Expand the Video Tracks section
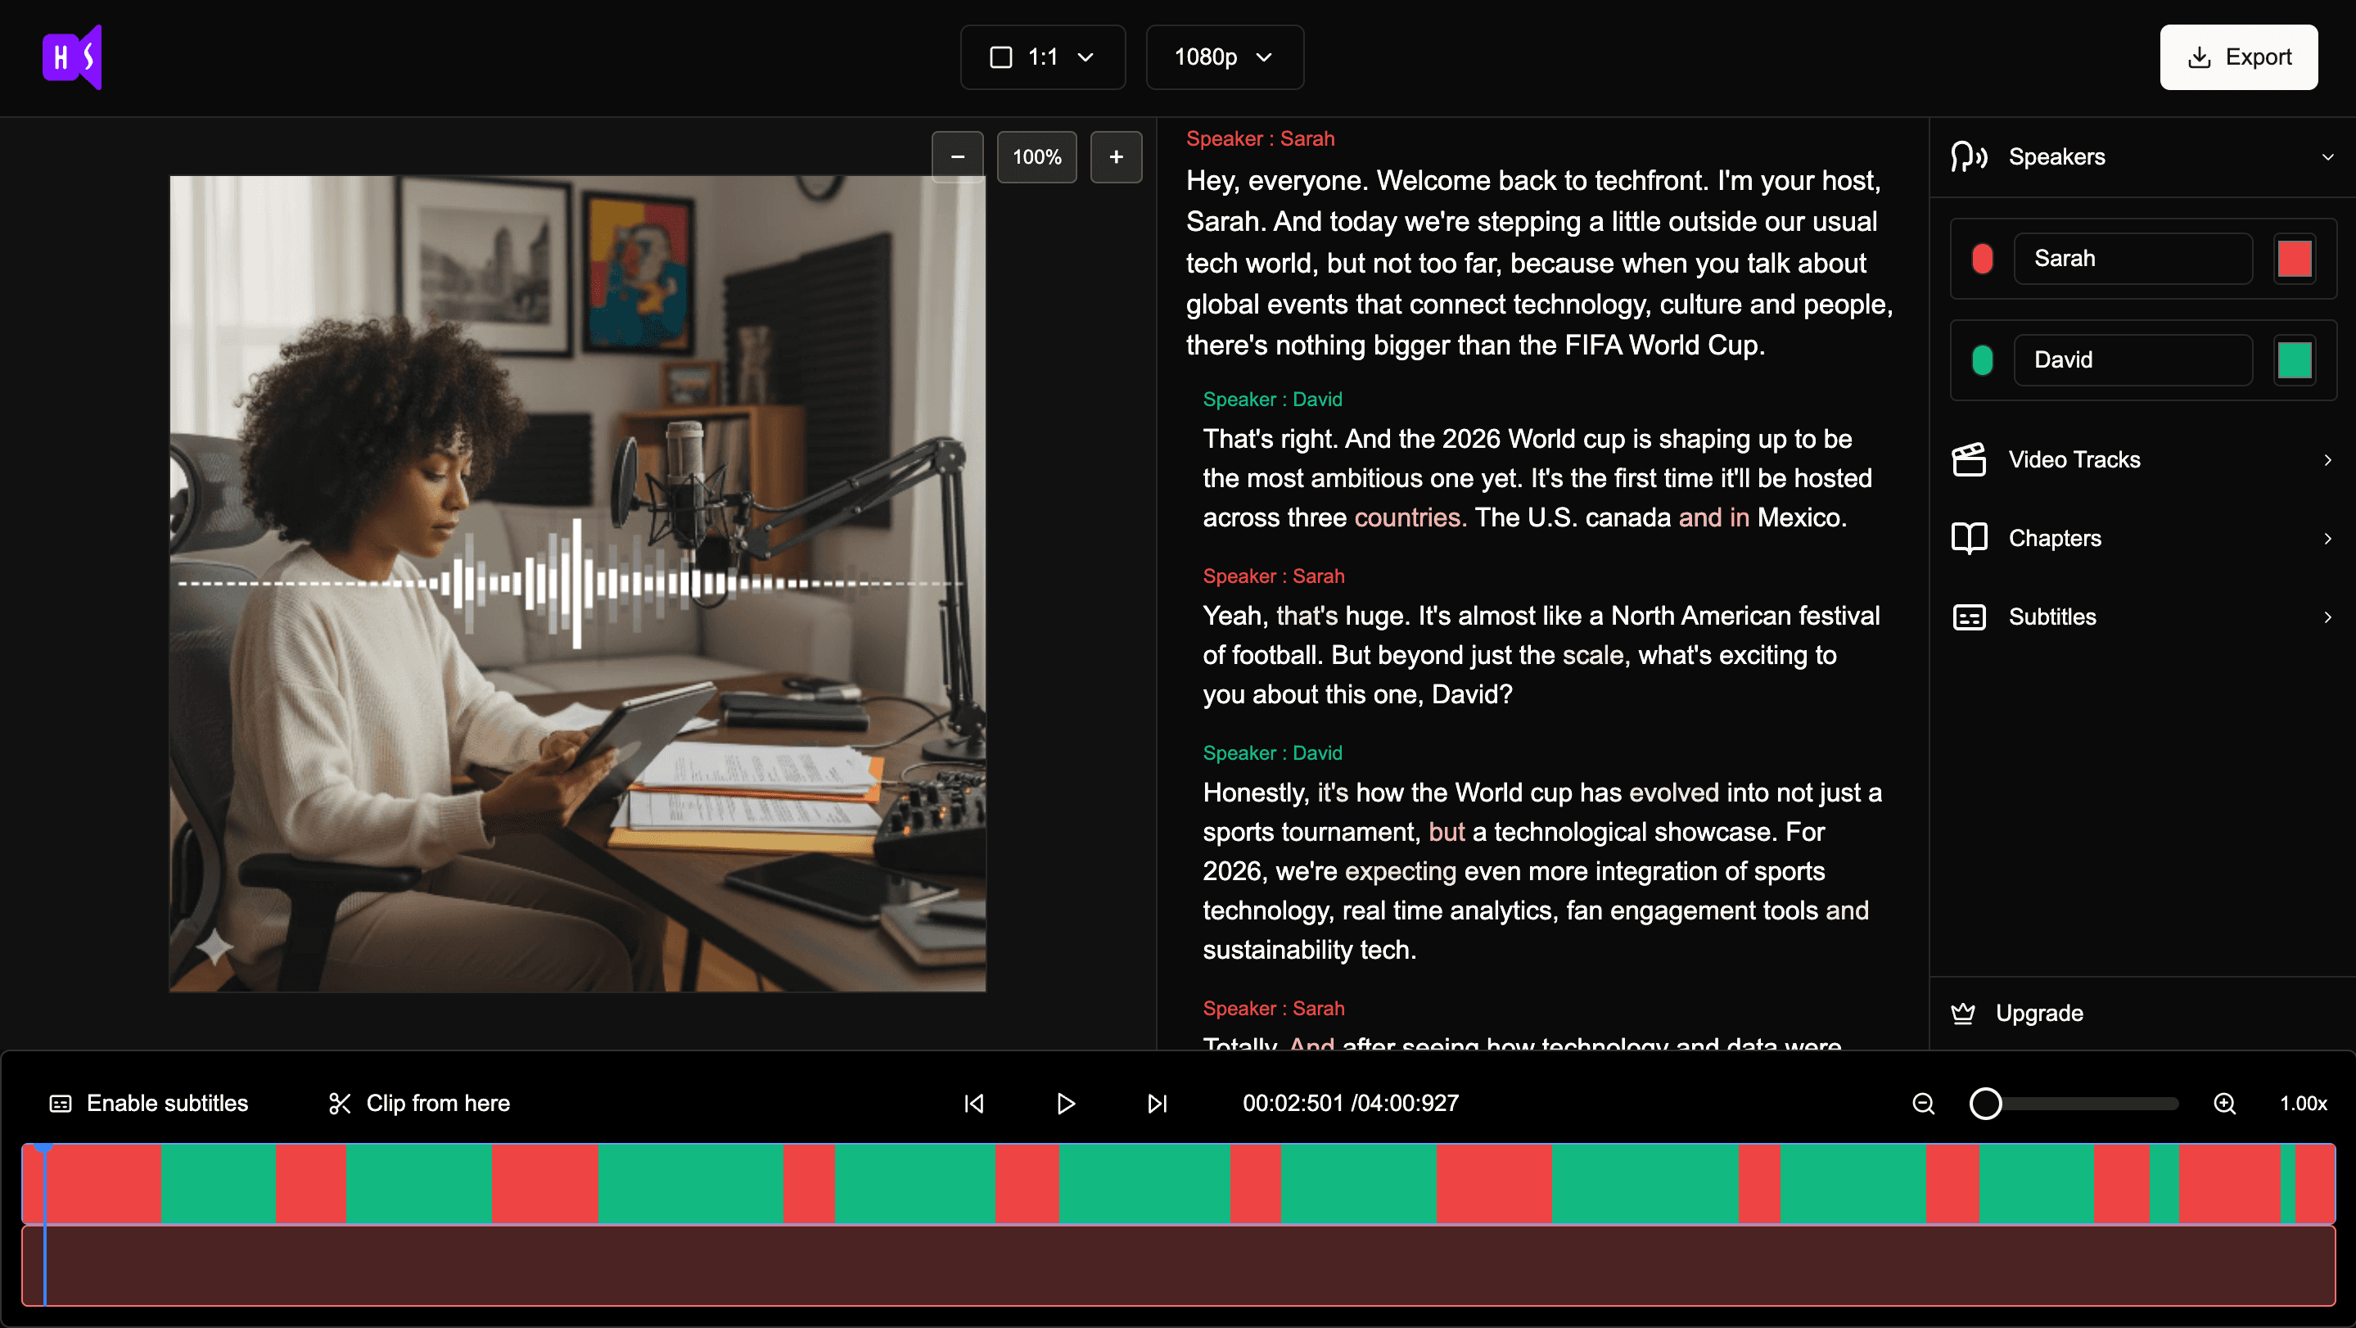This screenshot has height=1328, width=2356. click(x=2327, y=459)
